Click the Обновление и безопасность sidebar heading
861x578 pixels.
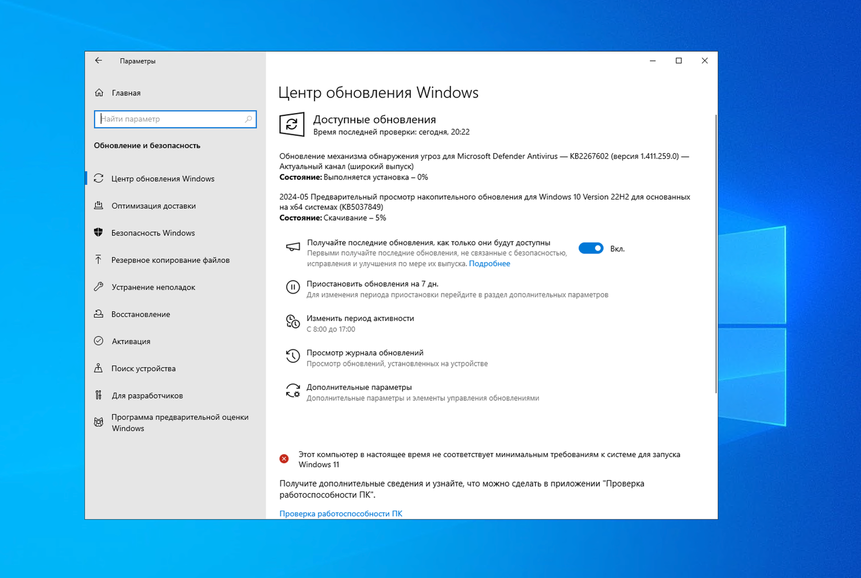coord(147,146)
